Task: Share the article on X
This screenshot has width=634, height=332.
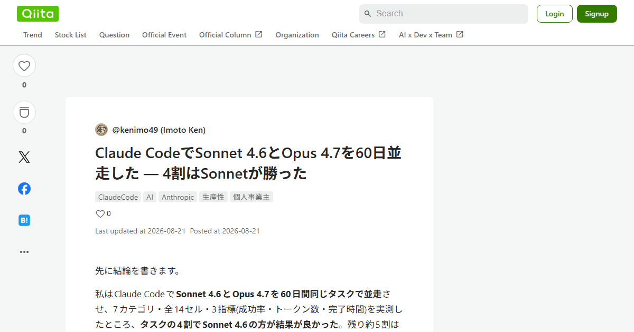Action: click(x=24, y=157)
